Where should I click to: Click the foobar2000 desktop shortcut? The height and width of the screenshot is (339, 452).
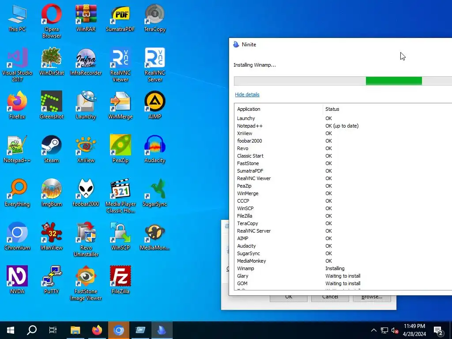point(86,192)
